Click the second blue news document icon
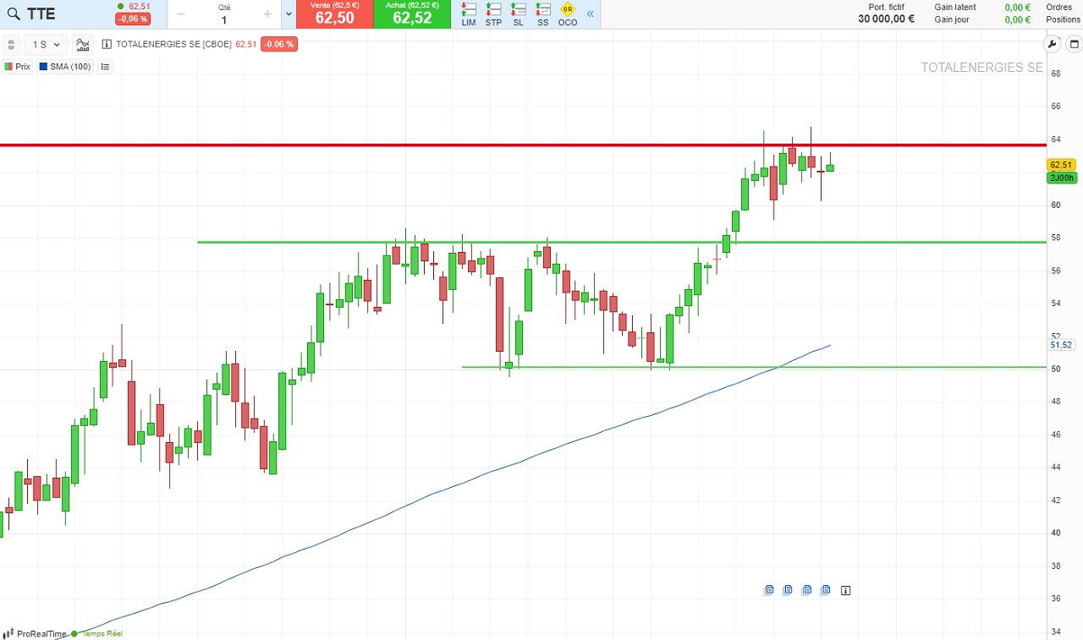Image resolution: width=1083 pixels, height=640 pixels. coord(788,590)
